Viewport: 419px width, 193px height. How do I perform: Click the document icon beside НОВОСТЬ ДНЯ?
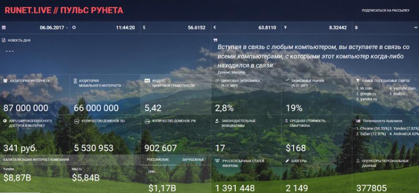4,40
